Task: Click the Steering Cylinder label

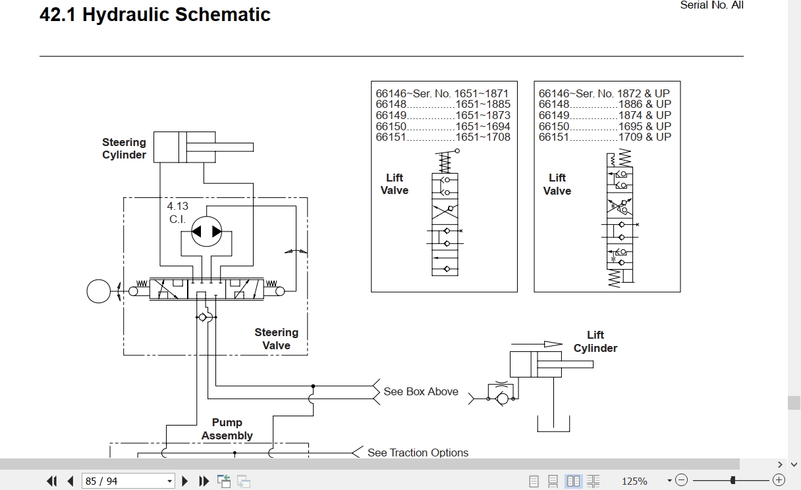Action: pyautogui.click(x=124, y=149)
